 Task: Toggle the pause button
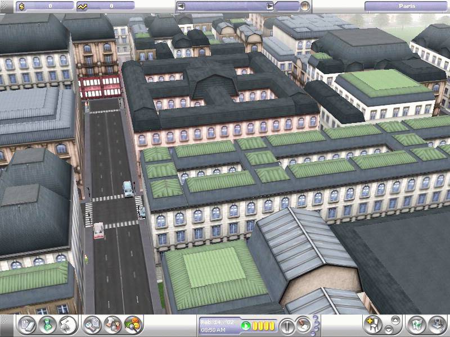pyautogui.click(x=287, y=325)
